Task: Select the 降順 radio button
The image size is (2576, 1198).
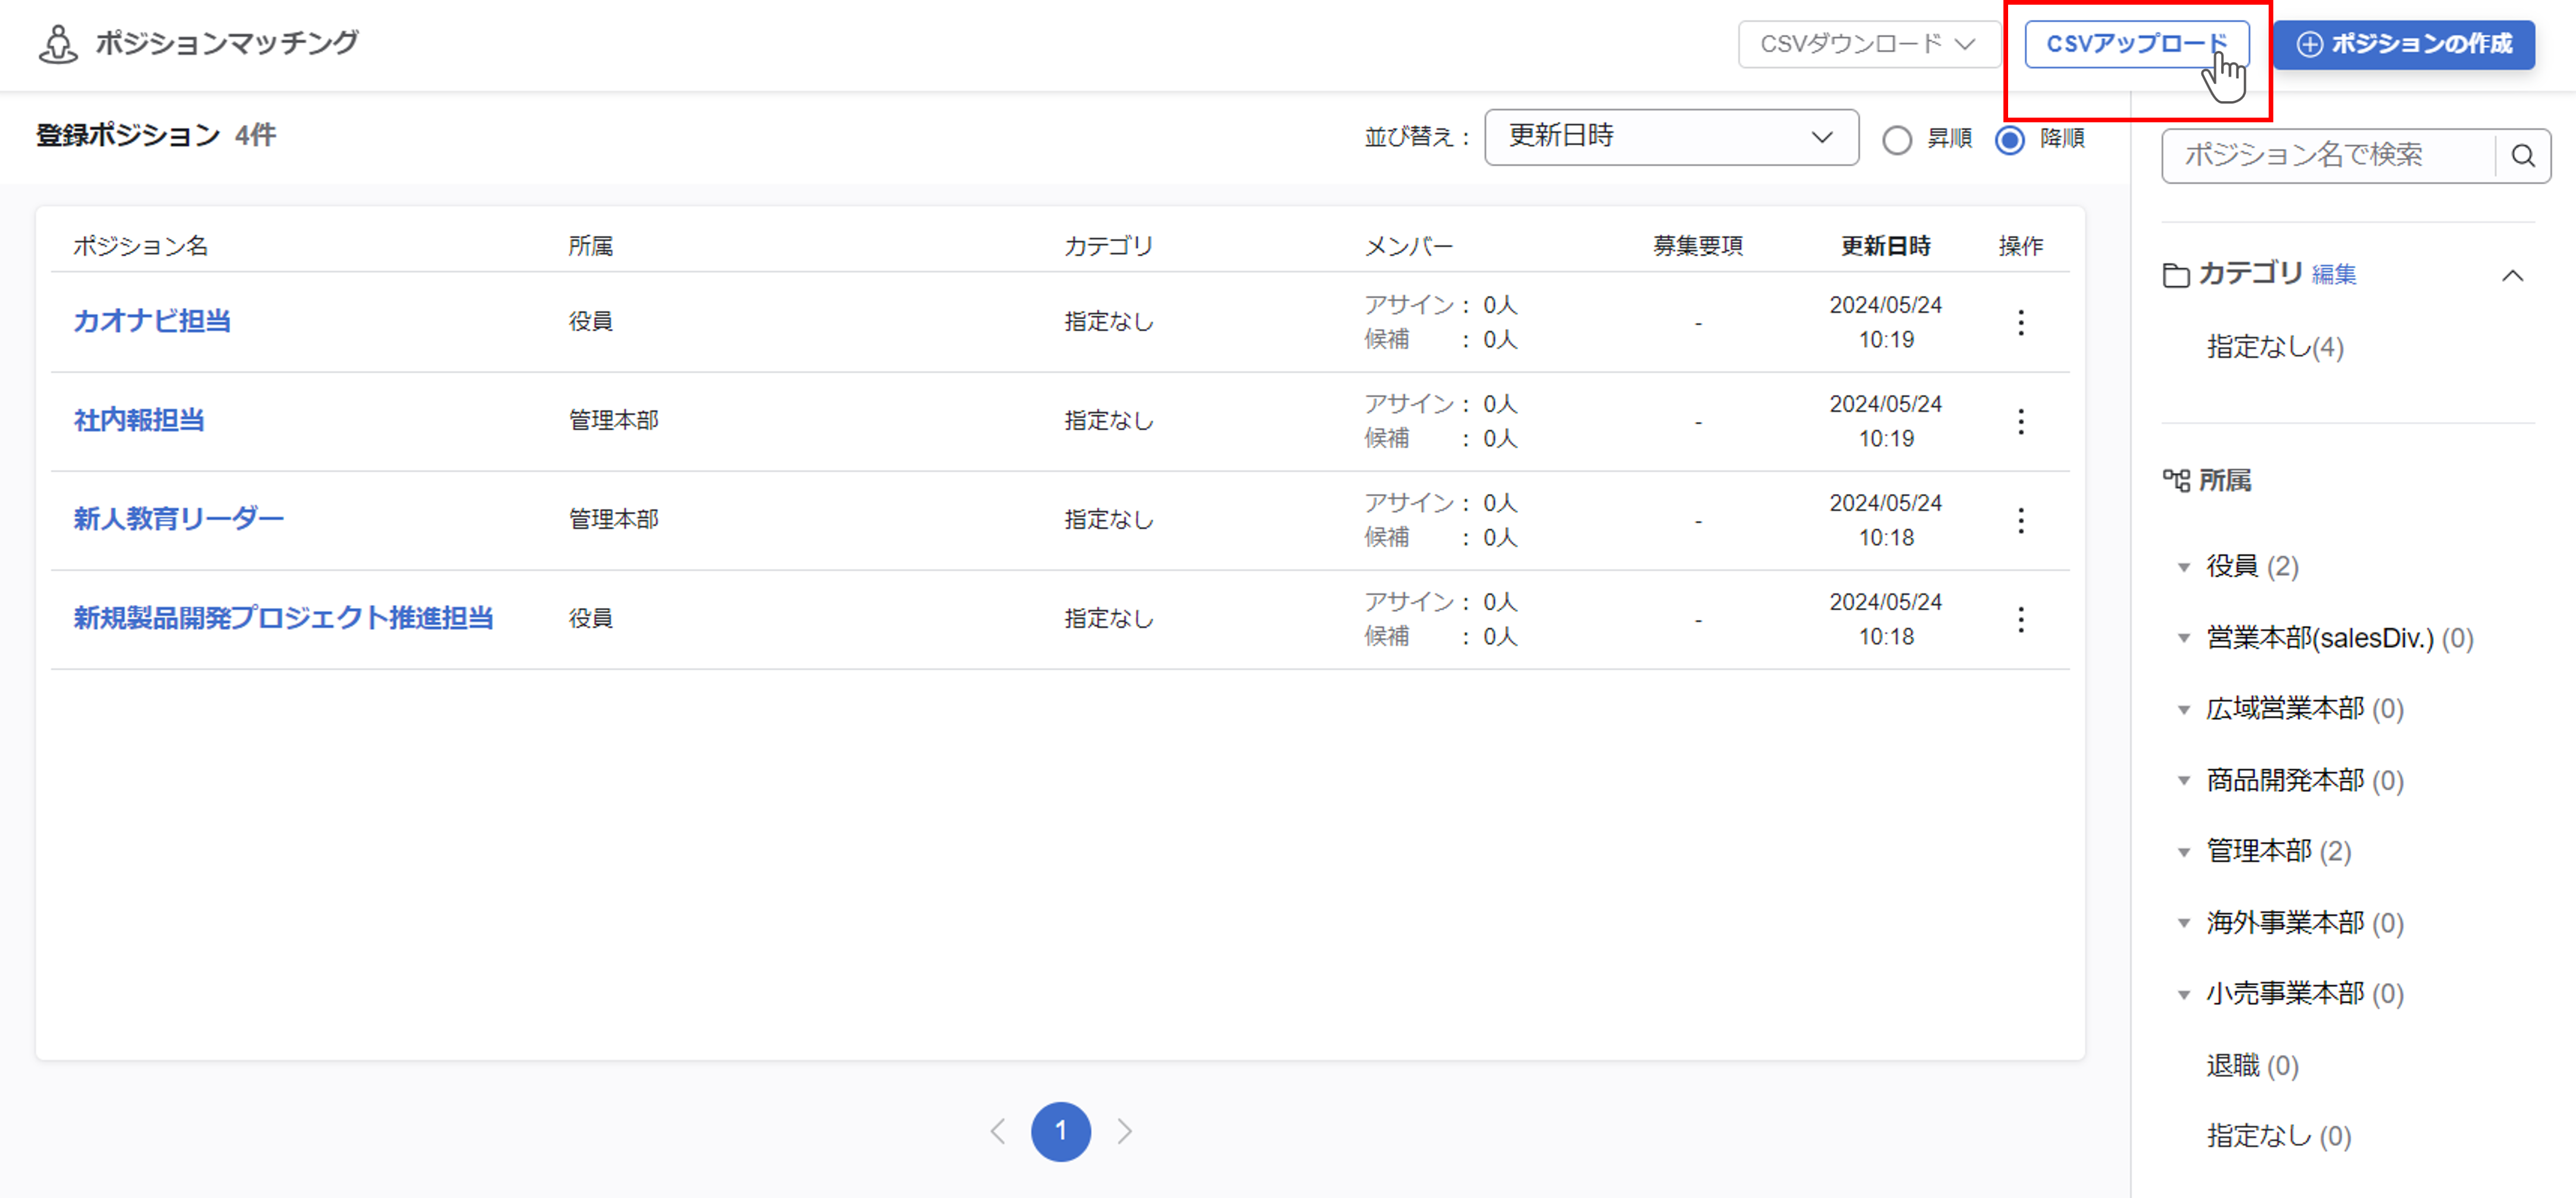Action: pos(2010,139)
